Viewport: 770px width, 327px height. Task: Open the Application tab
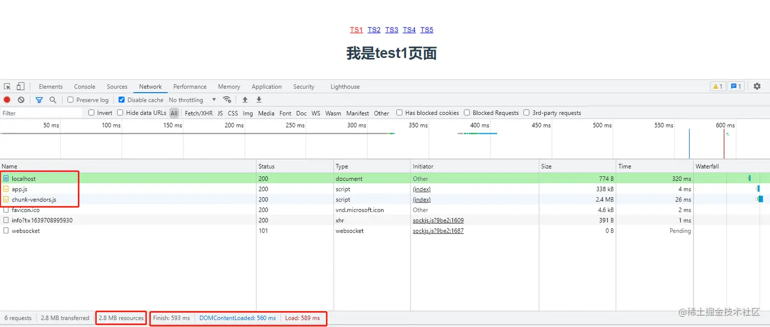point(266,86)
